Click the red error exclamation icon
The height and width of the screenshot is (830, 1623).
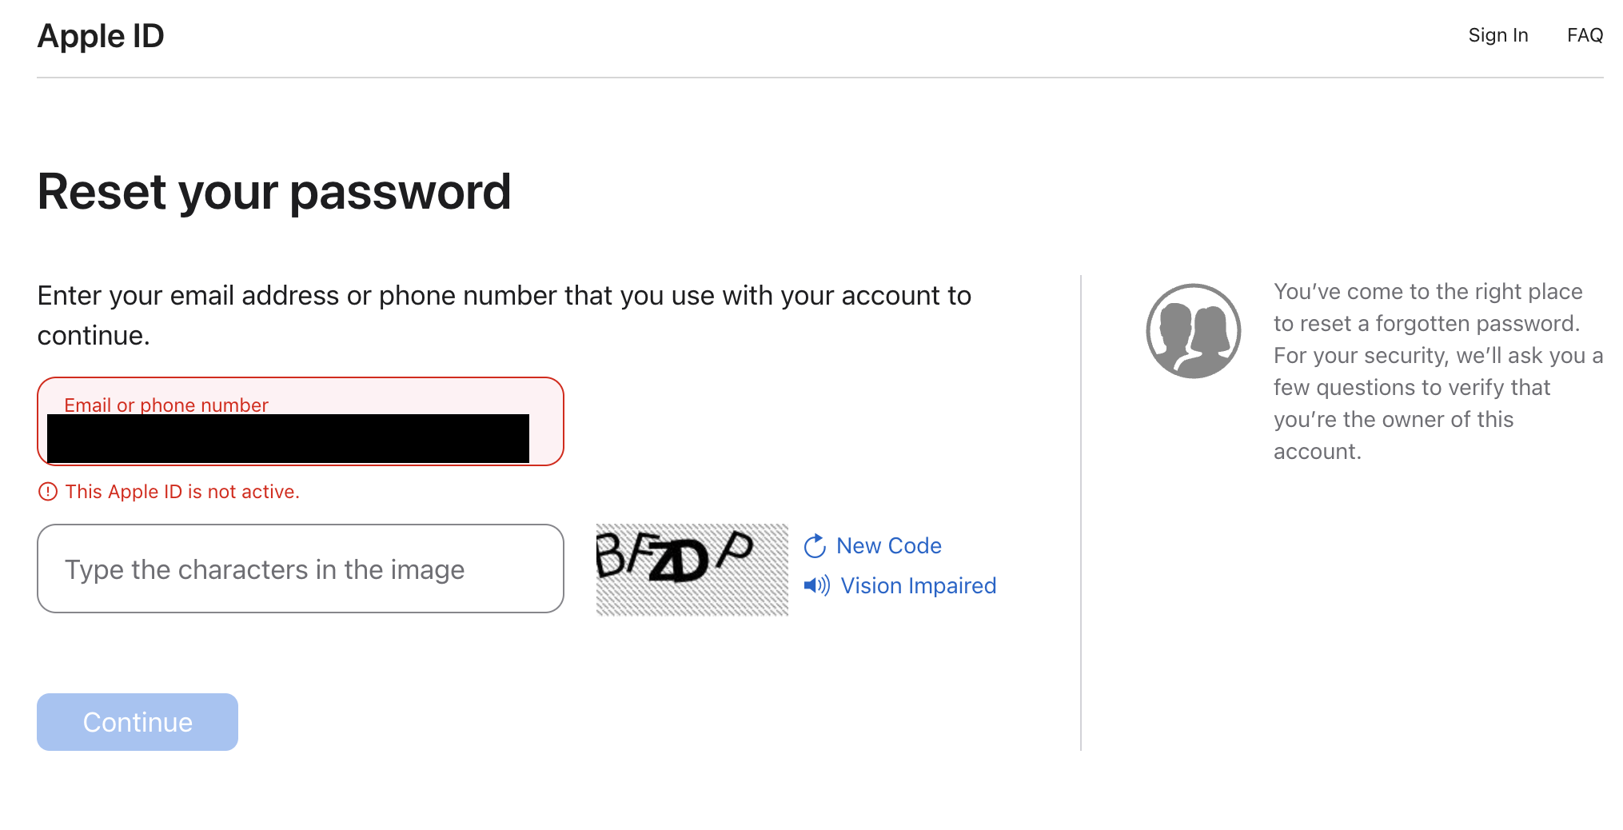tap(48, 492)
